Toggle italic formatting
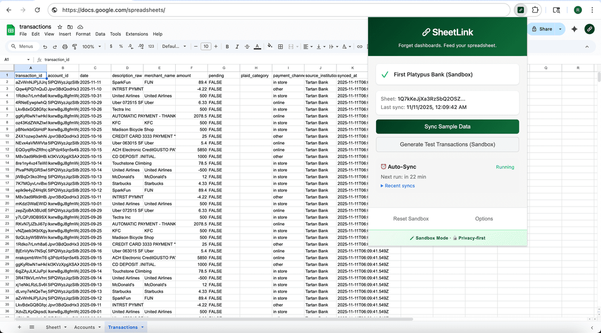This screenshot has height=333, width=601. pyautogui.click(x=237, y=46)
